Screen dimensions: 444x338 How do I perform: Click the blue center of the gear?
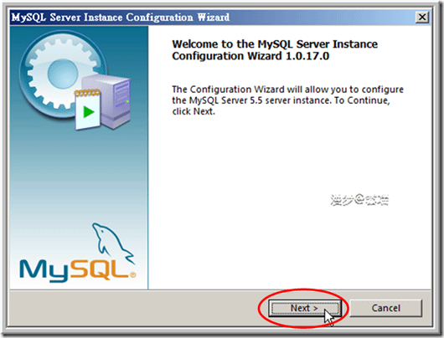tap(63, 74)
